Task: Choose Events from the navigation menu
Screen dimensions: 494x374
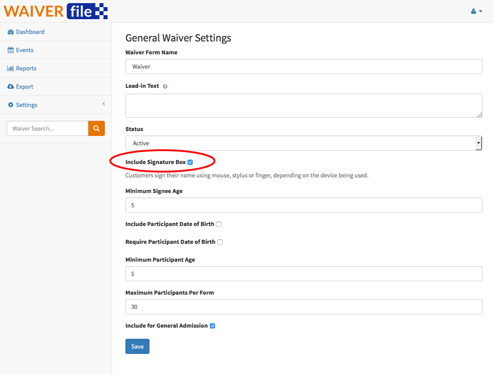Action: (x=24, y=50)
